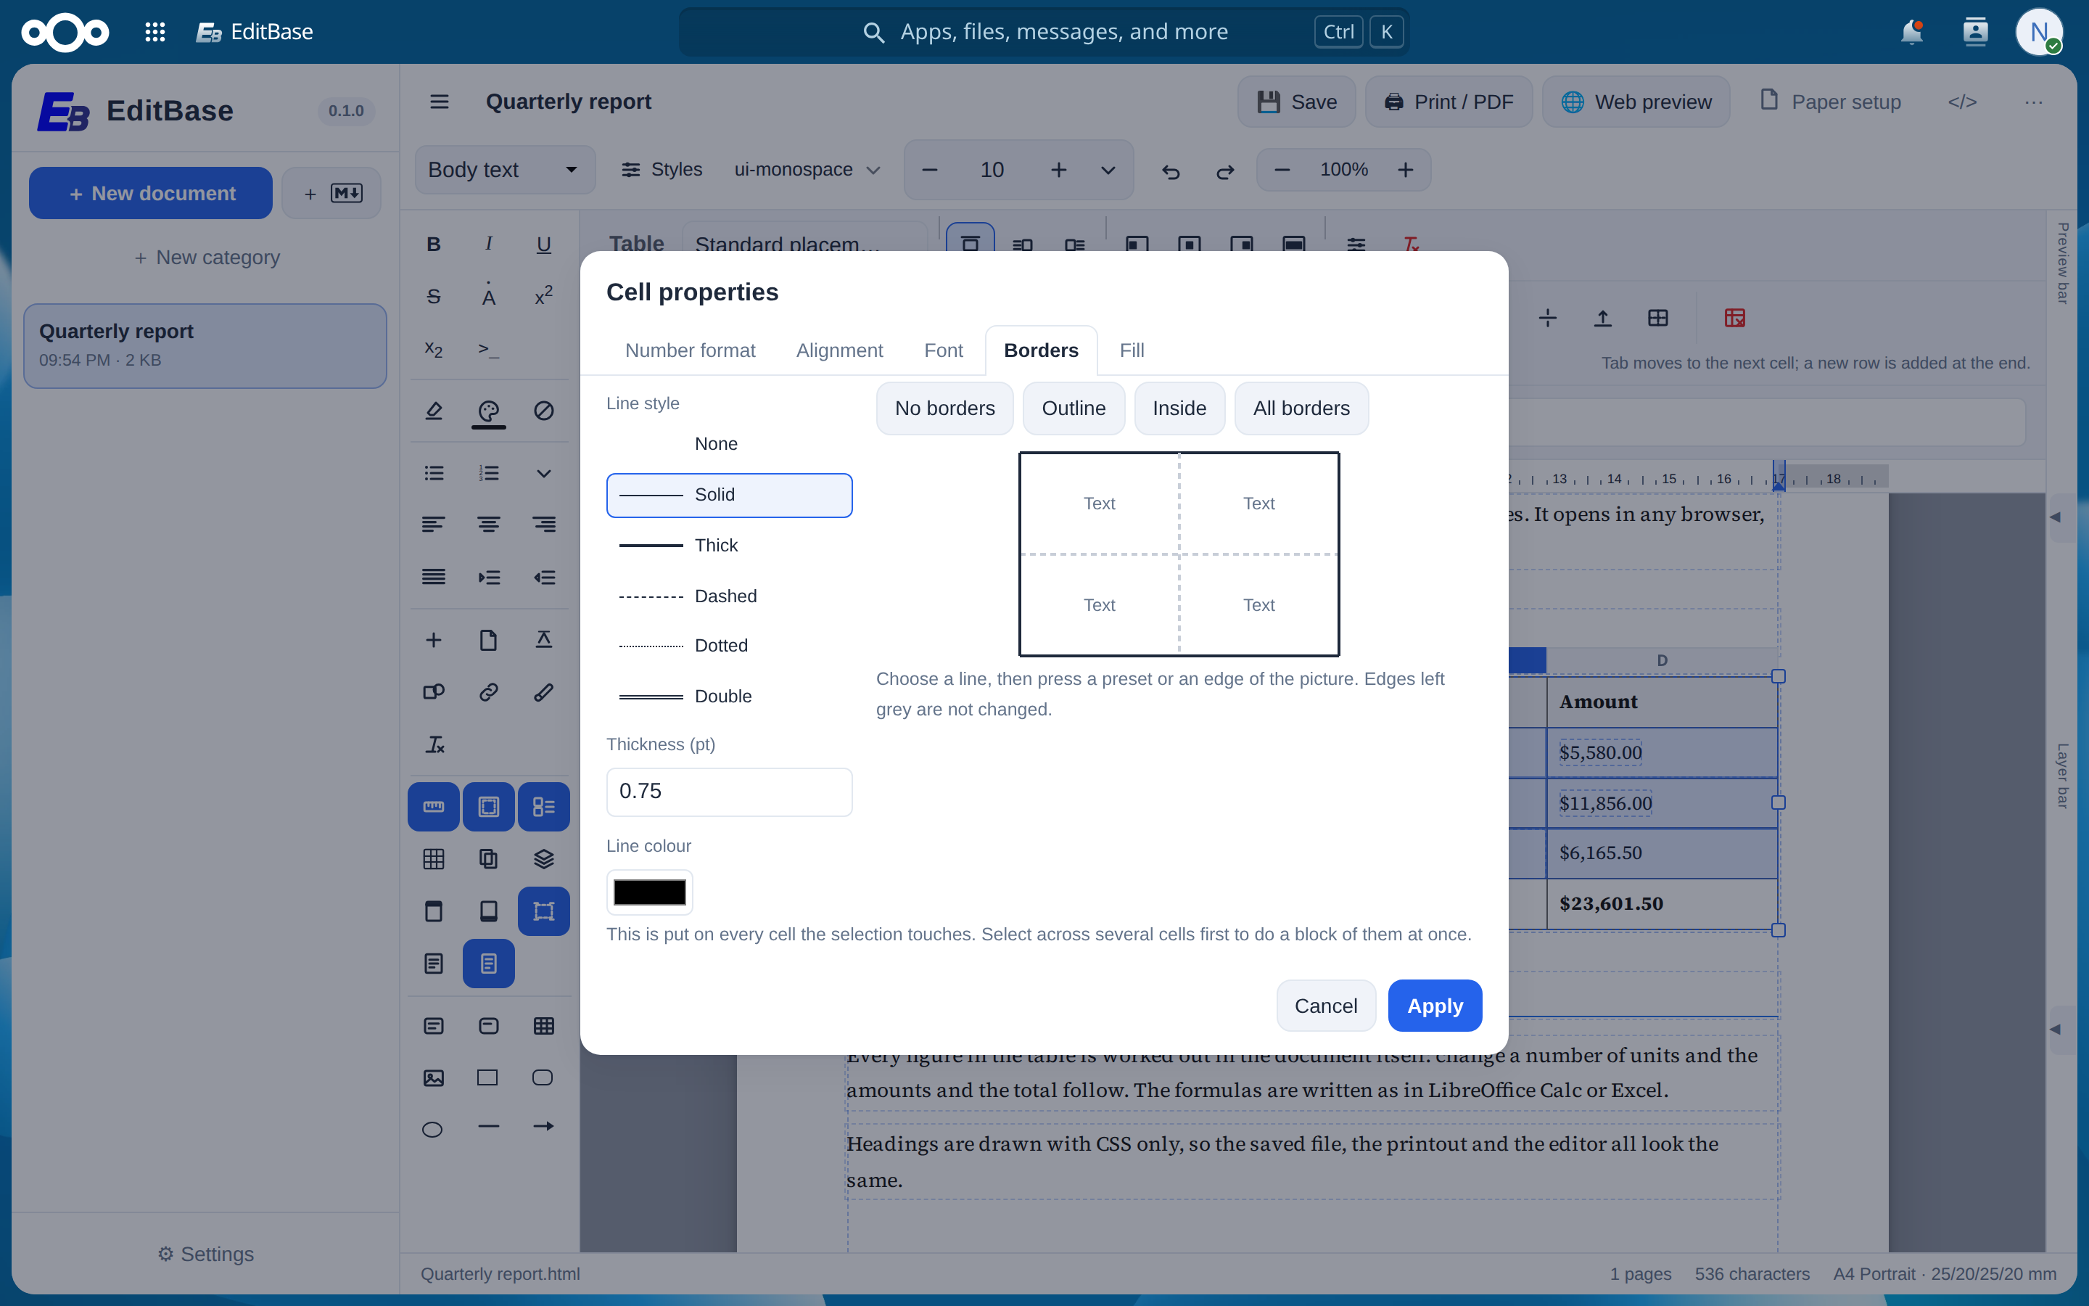Open the Fill tab
2089x1306 pixels.
point(1132,350)
